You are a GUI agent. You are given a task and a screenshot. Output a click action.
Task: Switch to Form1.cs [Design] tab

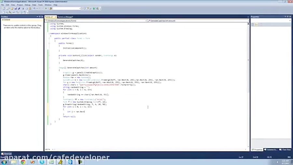tap(65, 17)
